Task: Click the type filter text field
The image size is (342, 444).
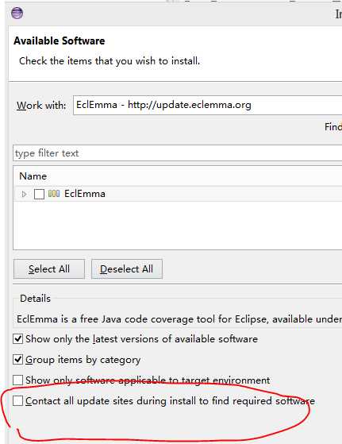Action: 178,153
